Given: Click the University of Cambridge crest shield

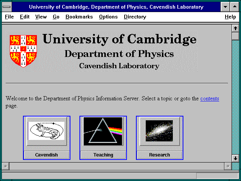Looking at the screenshot, I should 23,51.
